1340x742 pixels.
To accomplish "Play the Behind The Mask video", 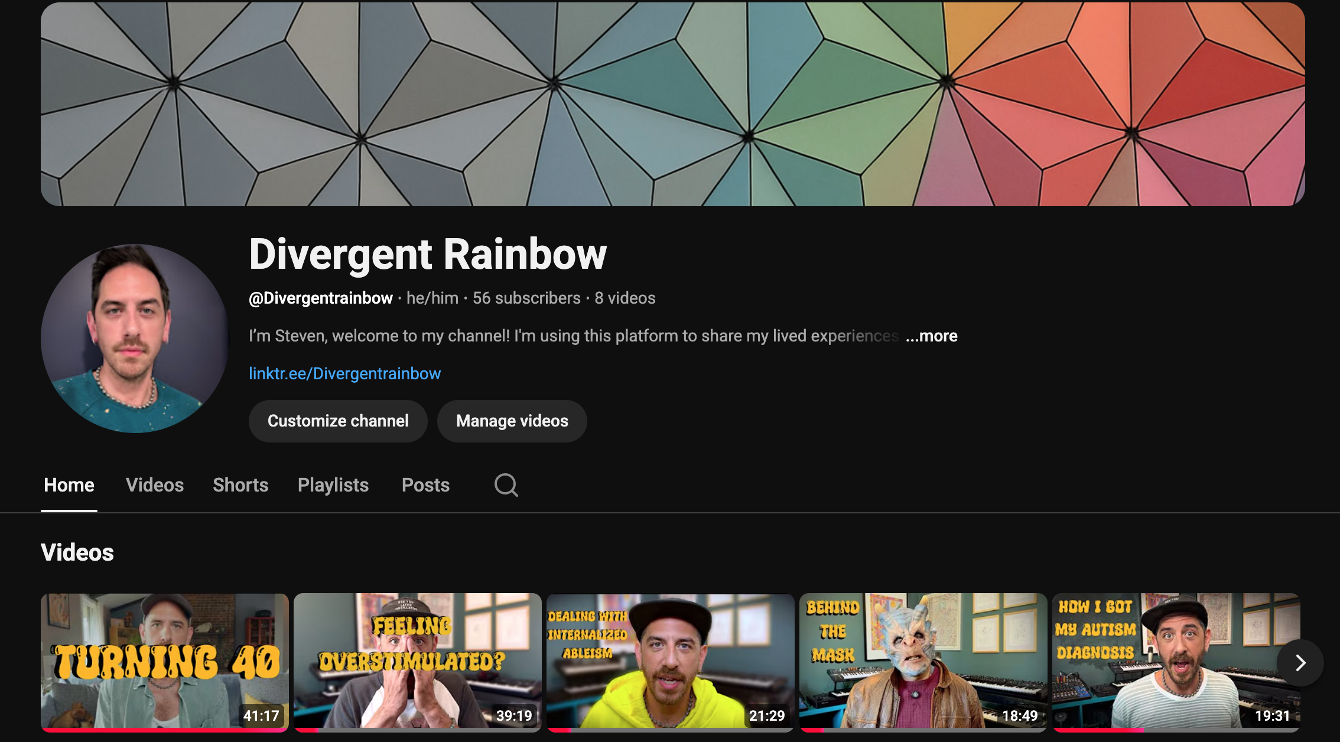I will (923, 660).
